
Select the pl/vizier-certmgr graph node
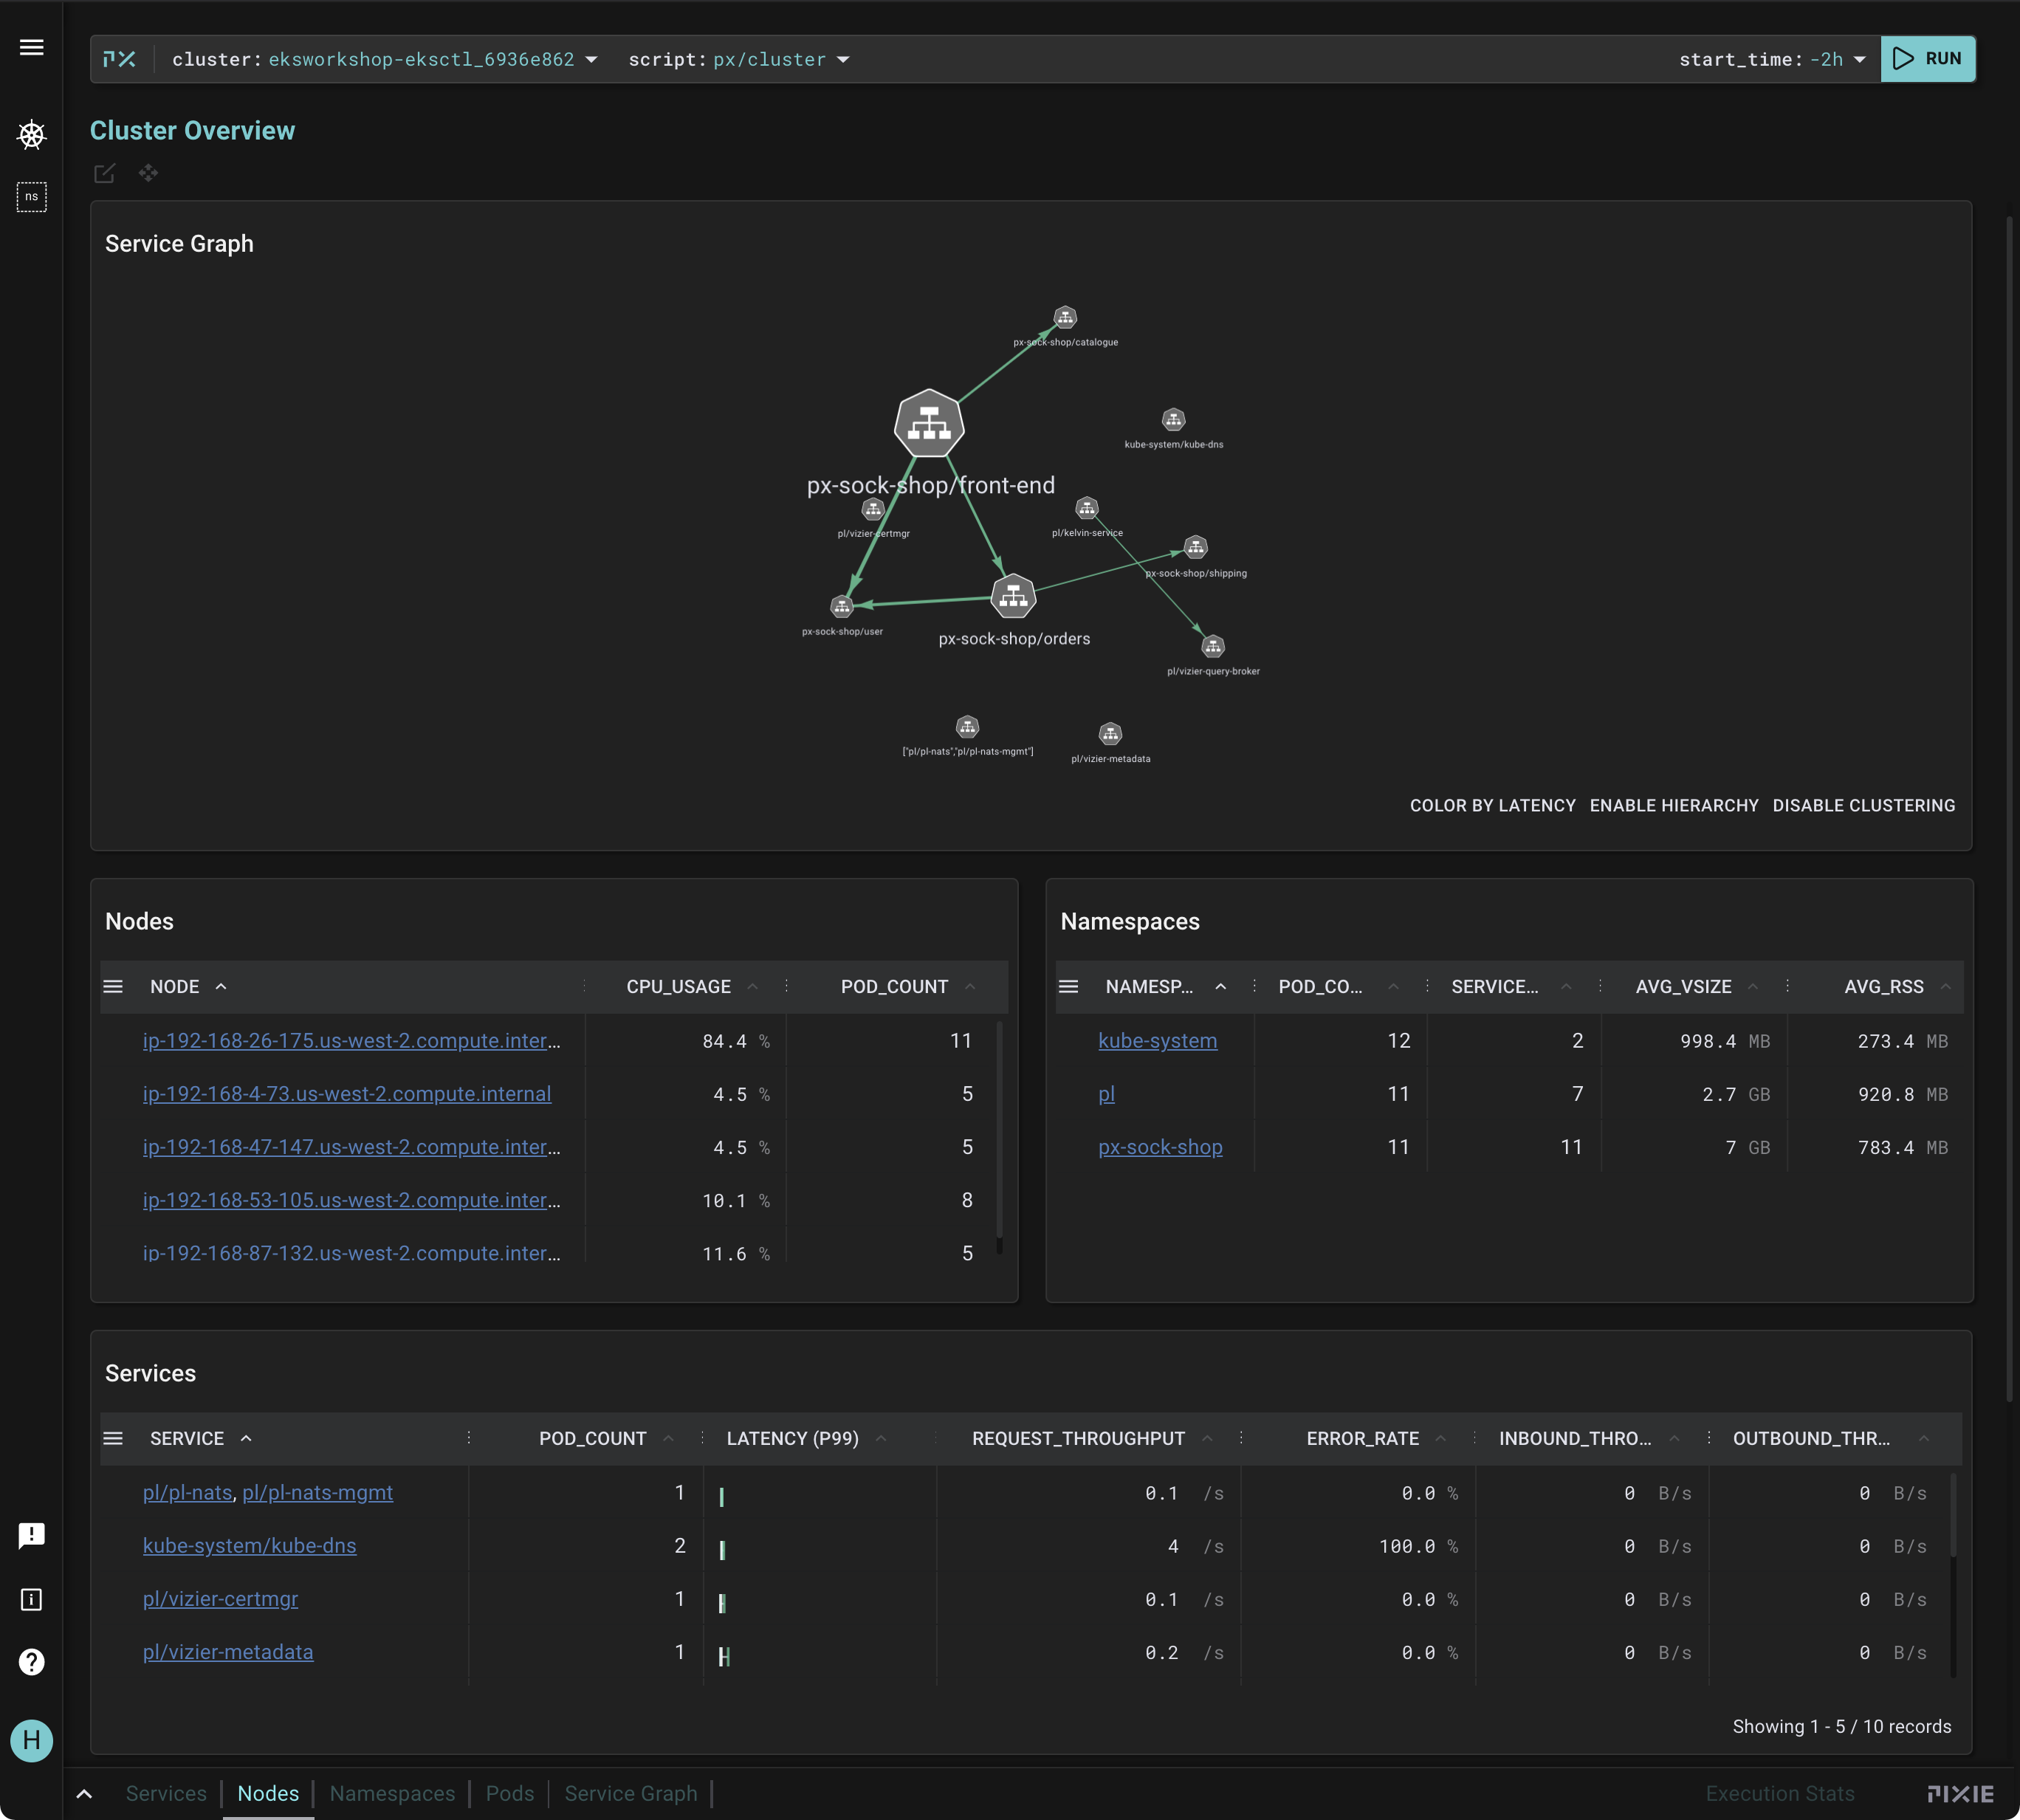(x=873, y=510)
